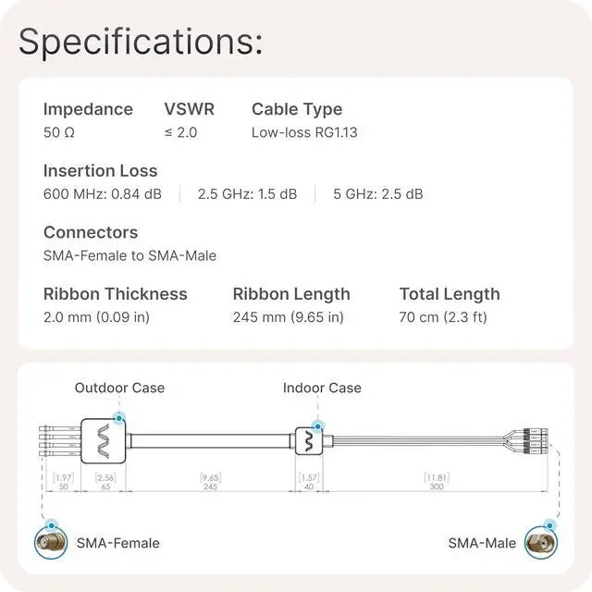Click the Outdoor Case label
This screenshot has height=592, width=592.
(x=119, y=388)
